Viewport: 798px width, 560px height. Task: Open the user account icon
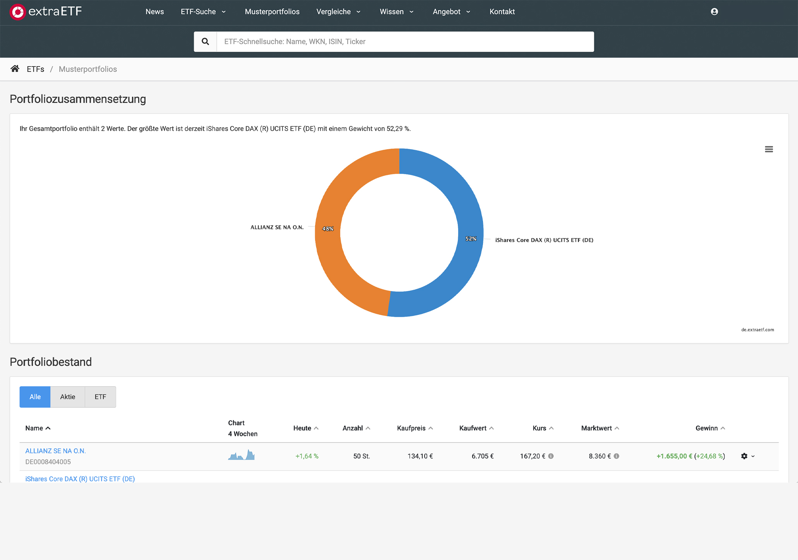[714, 12]
